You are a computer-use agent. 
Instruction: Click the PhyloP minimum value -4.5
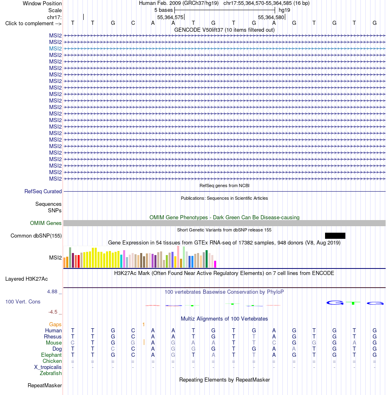click(53, 312)
